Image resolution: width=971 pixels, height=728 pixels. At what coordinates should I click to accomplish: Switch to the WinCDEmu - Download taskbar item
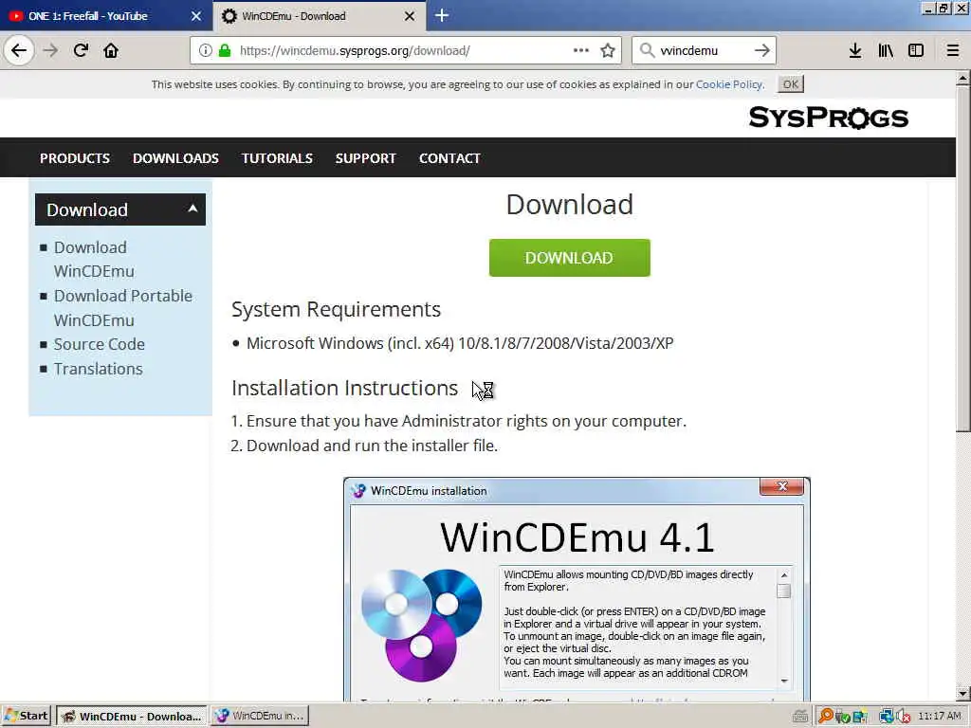132,717
